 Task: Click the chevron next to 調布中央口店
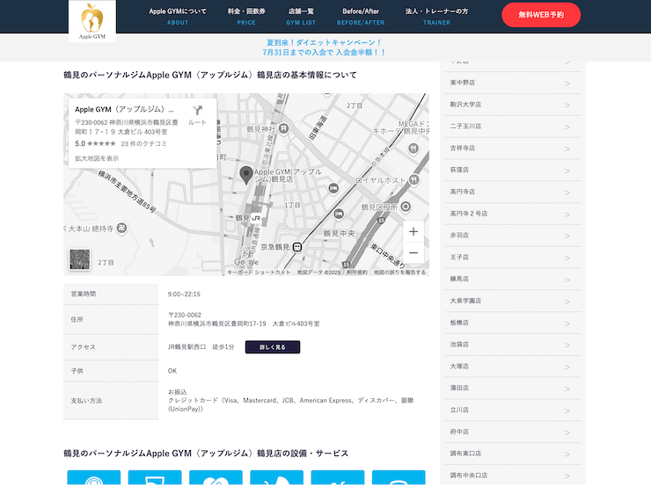pos(567,476)
